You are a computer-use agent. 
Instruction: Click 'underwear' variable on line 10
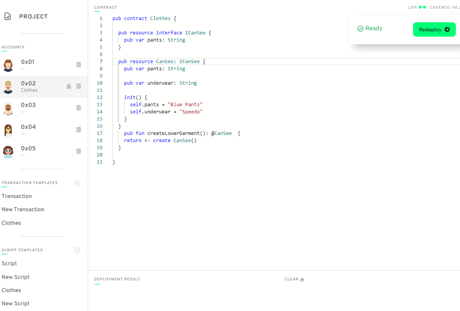[x=160, y=83]
